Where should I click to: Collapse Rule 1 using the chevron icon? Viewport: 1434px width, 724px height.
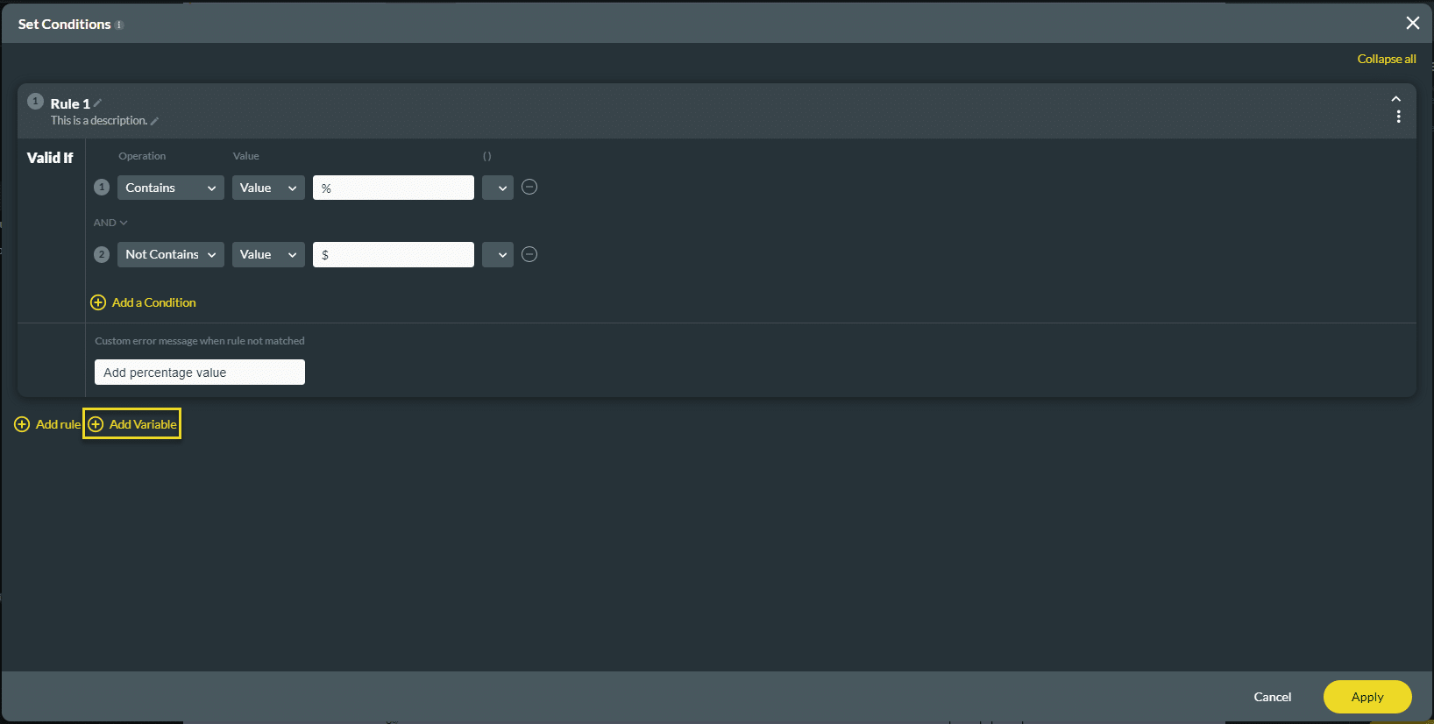[x=1396, y=99]
